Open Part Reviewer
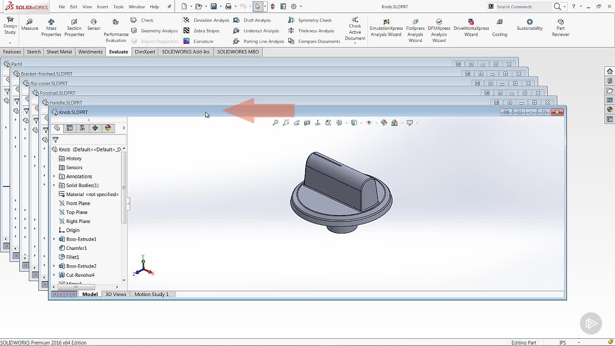The image size is (615, 346). tap(561, 28)
